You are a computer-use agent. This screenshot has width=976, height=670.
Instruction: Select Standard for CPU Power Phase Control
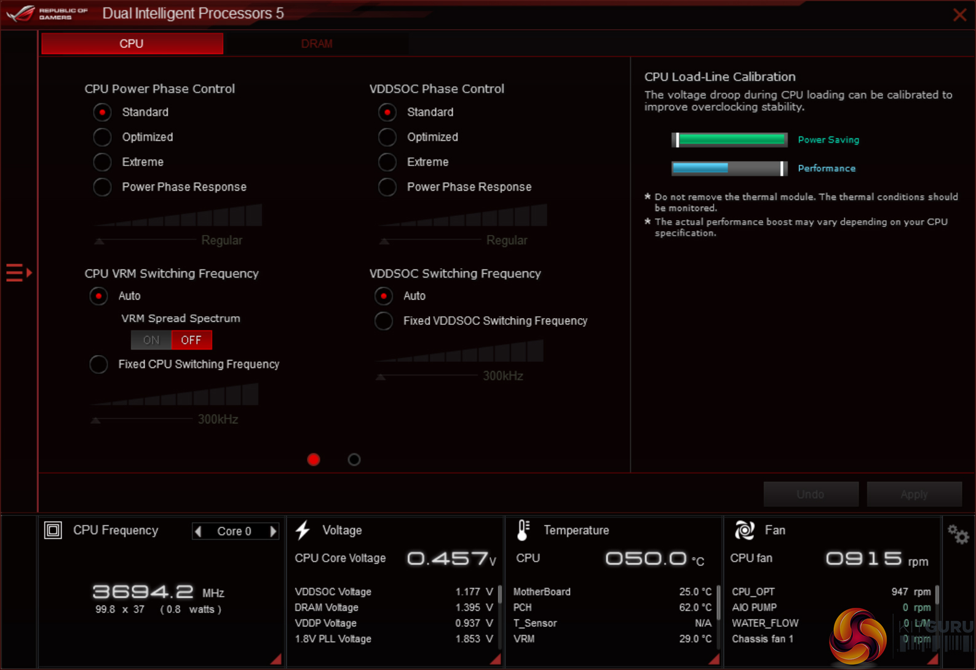pos(102,112)
